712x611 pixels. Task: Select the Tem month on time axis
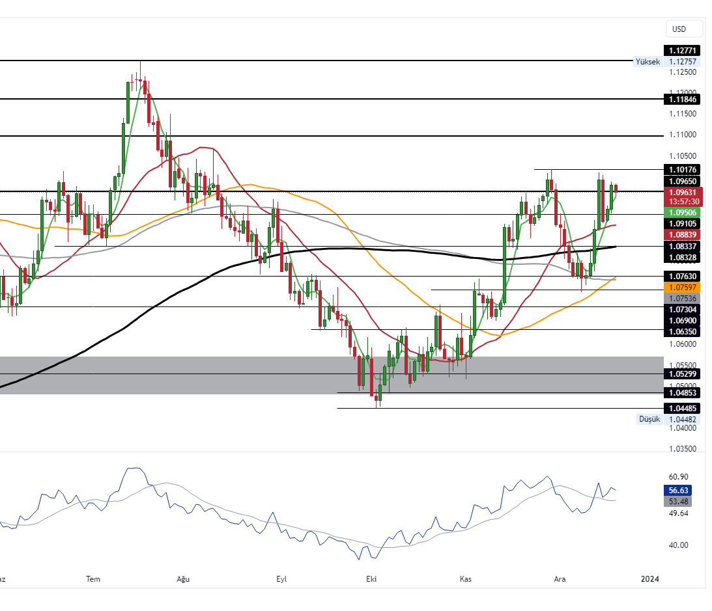pos(94,578)
